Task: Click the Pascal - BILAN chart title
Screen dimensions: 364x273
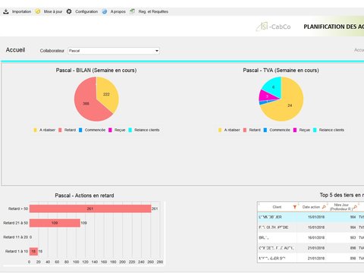Action: (96, 71)
